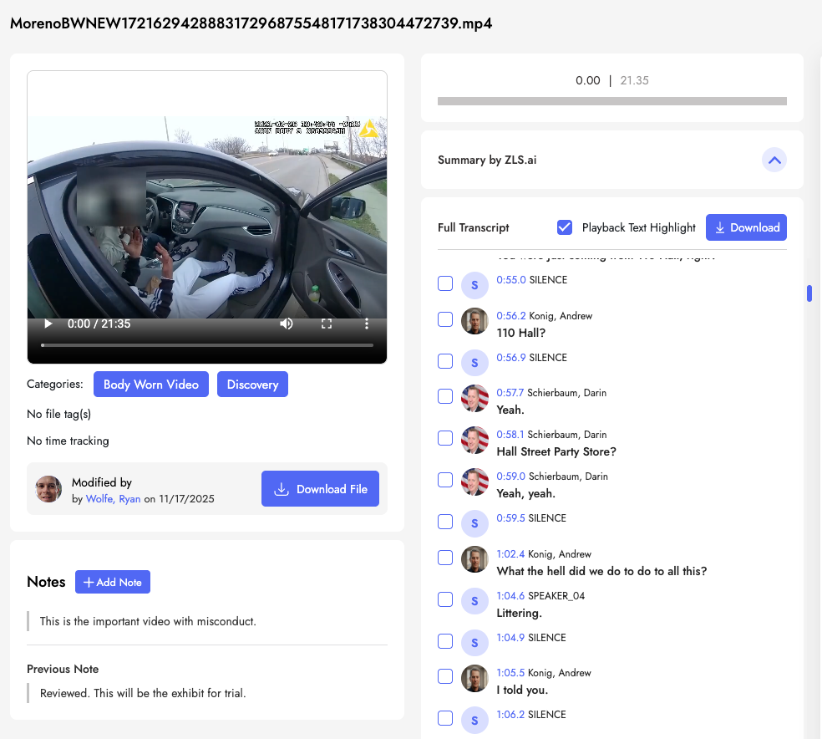Open the Discovery category tag
This screenshot has width=822, height=739.
coord(252,385)
